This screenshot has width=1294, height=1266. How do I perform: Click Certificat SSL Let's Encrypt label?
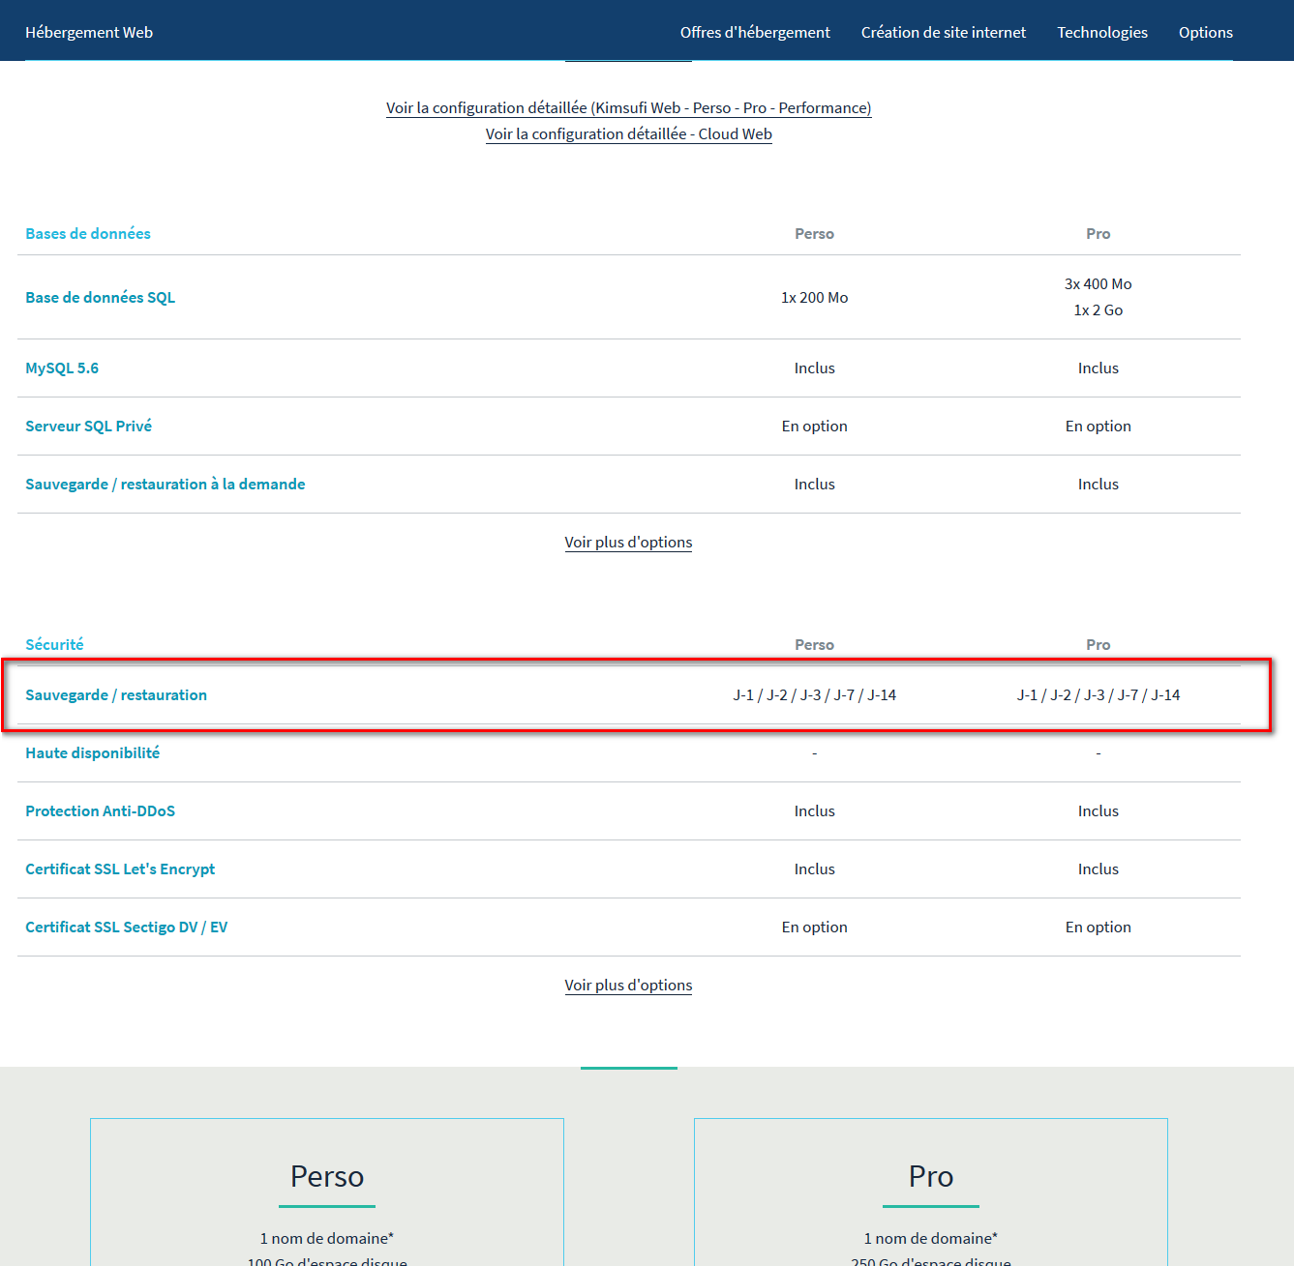point(120,869)
